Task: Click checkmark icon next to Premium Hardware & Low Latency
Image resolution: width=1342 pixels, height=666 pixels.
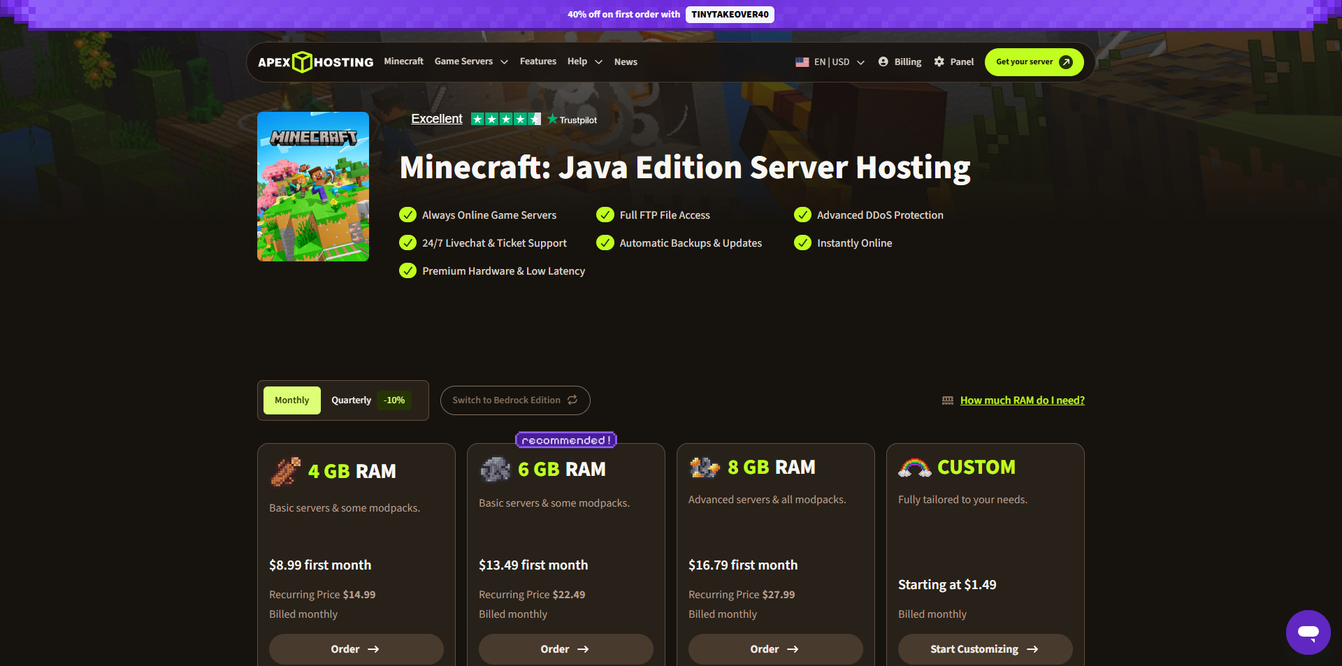Action: click(x=408, y=270)
